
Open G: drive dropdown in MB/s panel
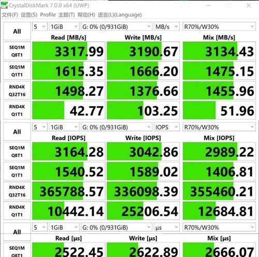click(117, 26)
